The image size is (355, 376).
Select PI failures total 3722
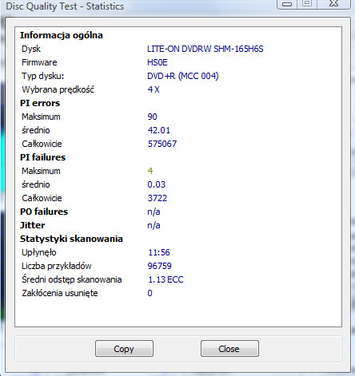point(158,198)
